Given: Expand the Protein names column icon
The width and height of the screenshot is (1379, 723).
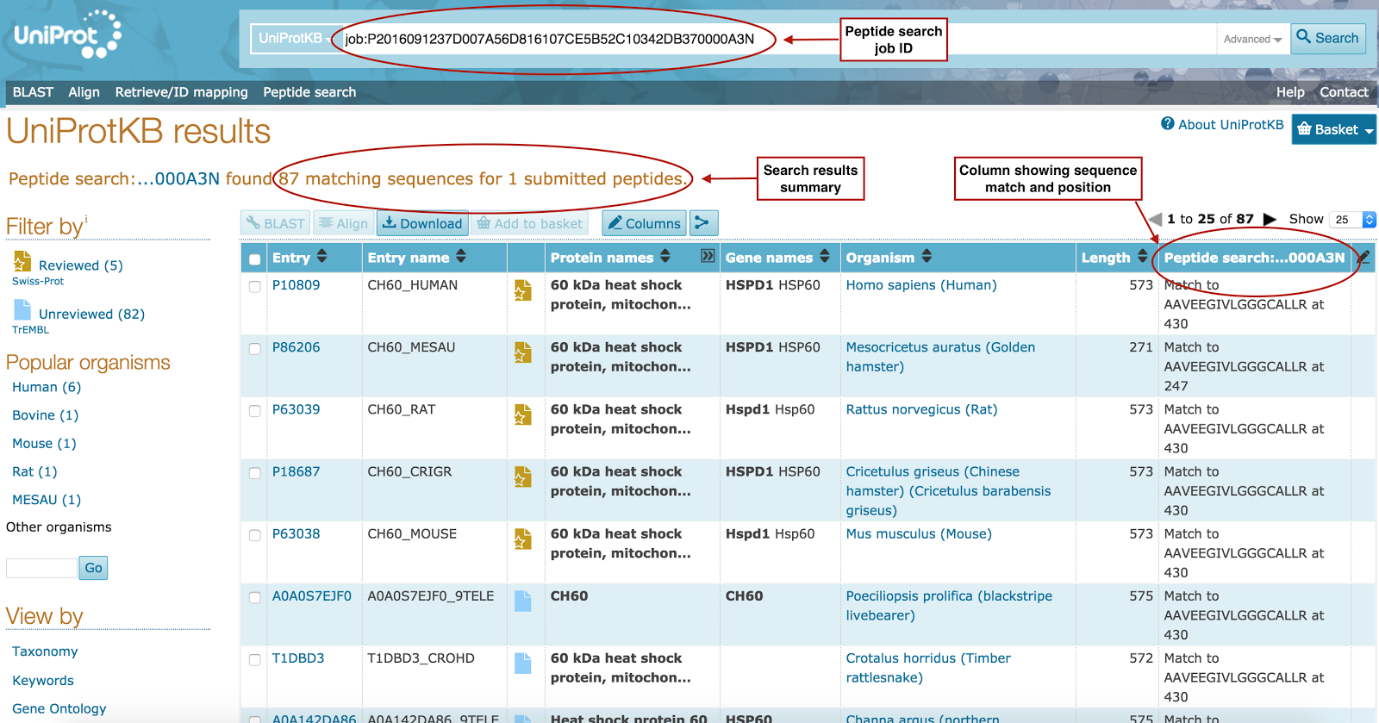Looking at the screenshot, I should pos(708,256).
